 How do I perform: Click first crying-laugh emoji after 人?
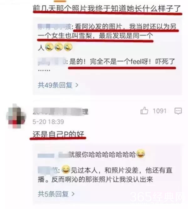tap(49, 47)
